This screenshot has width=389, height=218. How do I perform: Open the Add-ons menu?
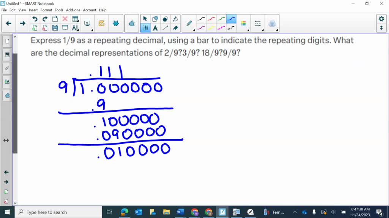(x=73, y=10)
